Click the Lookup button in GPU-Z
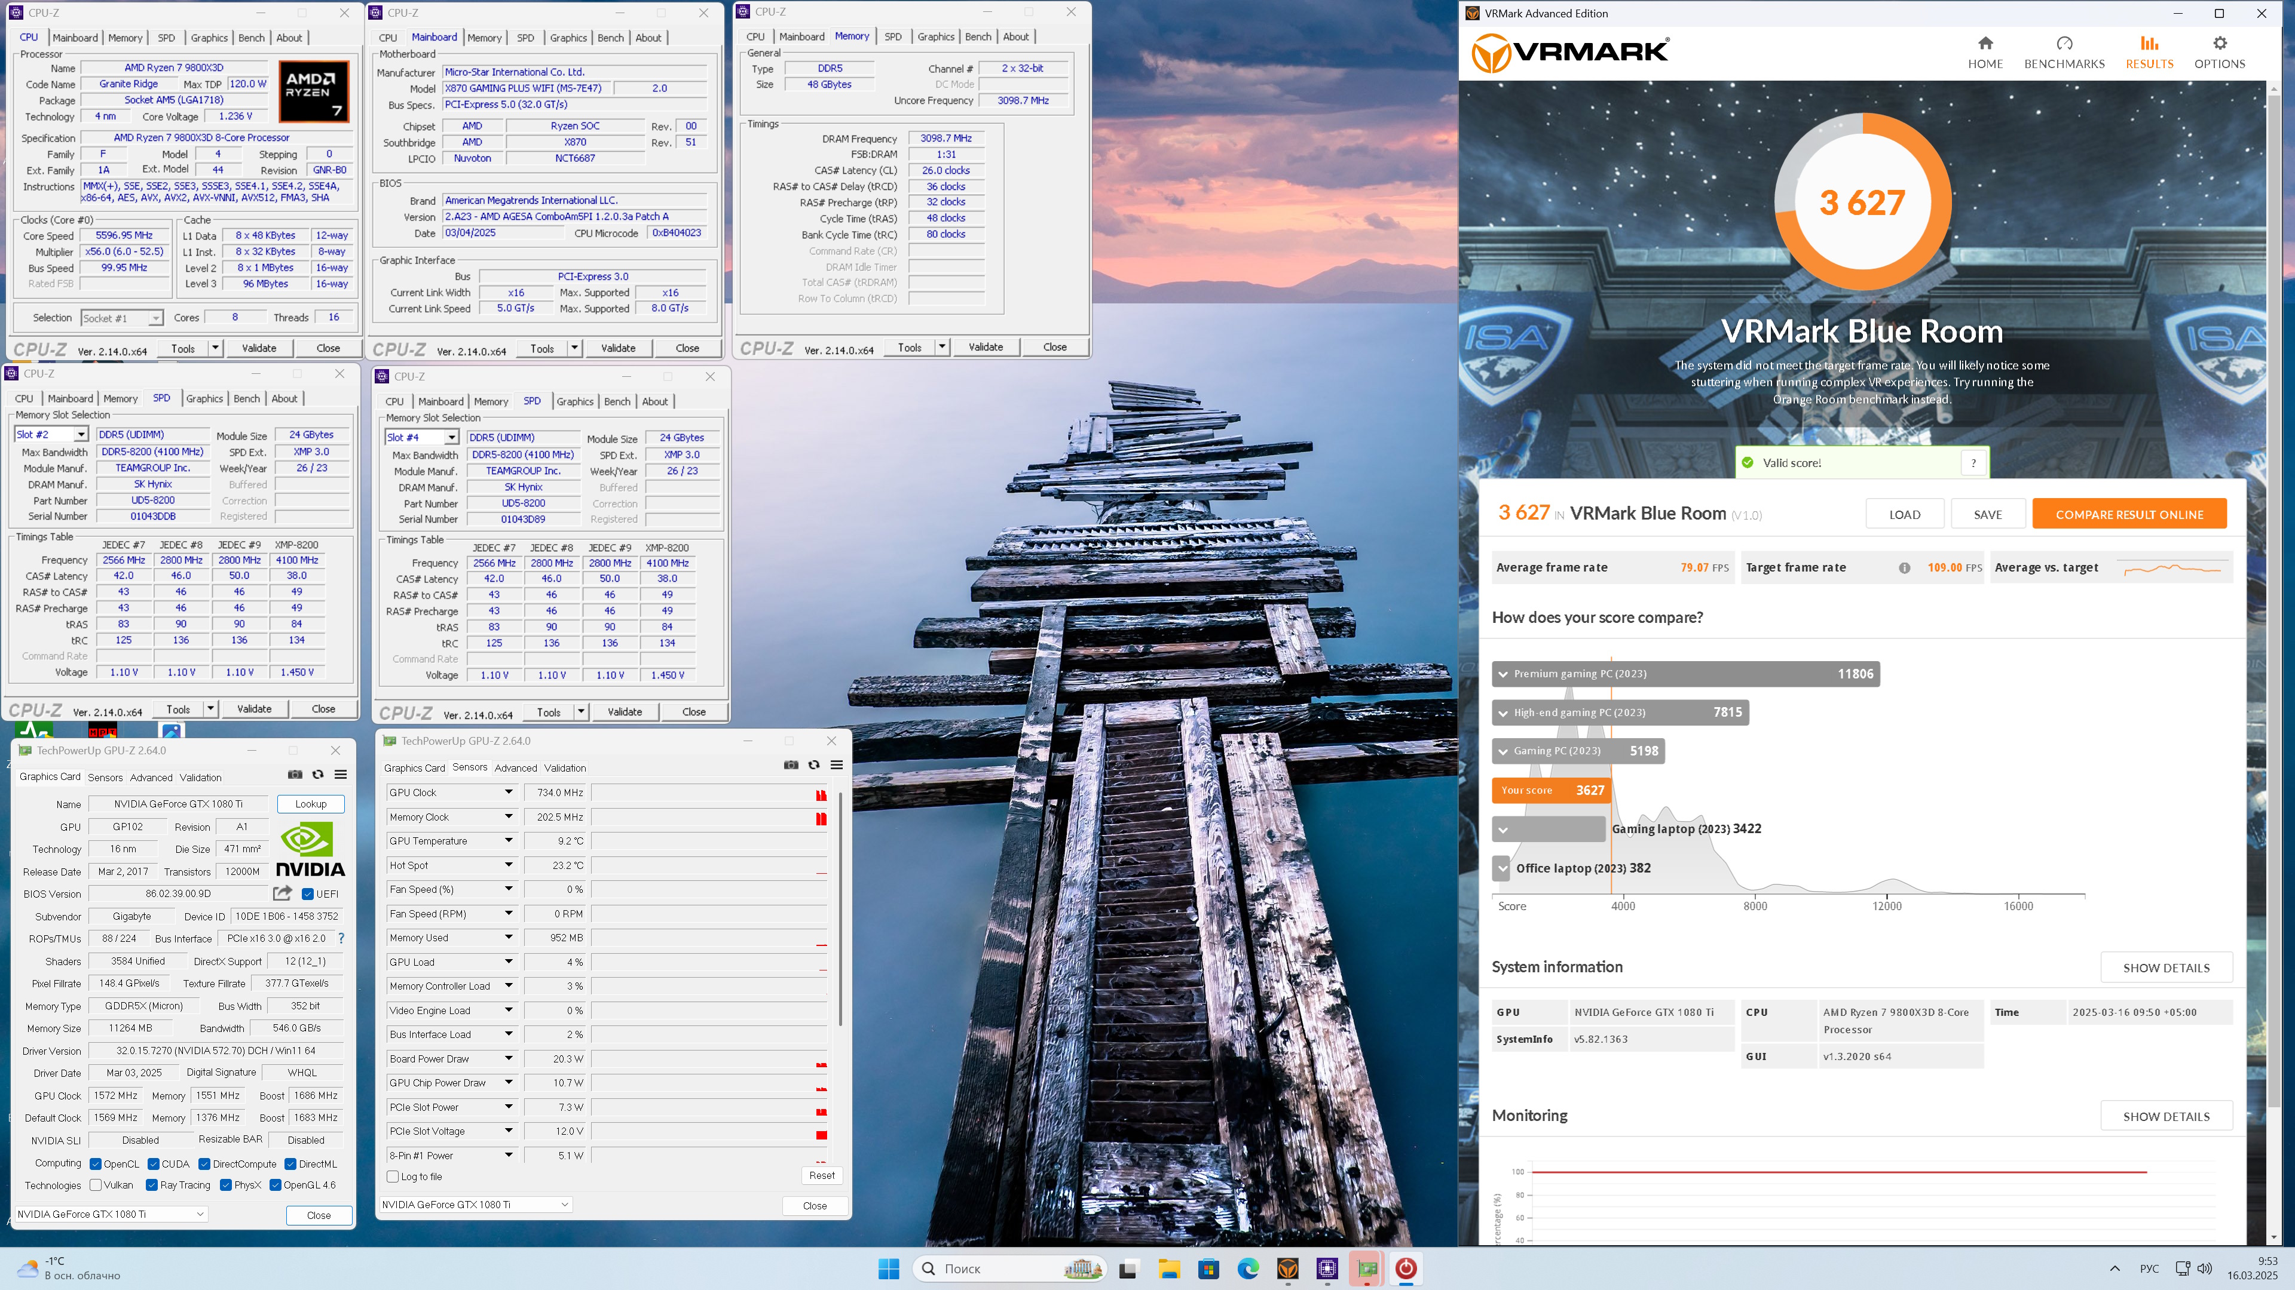The height and width of the screenshot is (1290, 2295). click(311, 804)
